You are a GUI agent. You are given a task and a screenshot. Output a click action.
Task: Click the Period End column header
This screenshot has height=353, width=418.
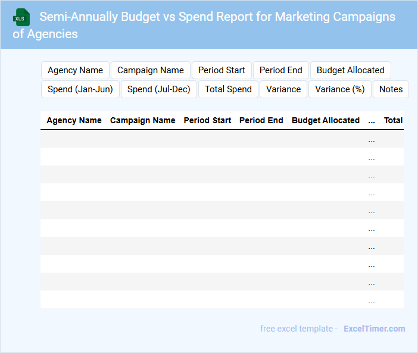(x=261, y=120)
